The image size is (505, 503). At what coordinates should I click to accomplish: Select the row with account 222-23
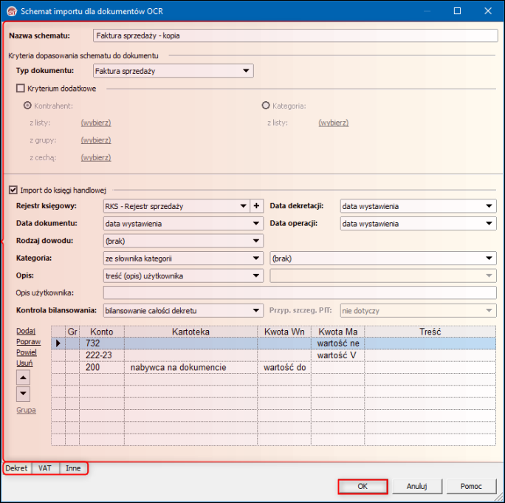click(x=273, y=355)
